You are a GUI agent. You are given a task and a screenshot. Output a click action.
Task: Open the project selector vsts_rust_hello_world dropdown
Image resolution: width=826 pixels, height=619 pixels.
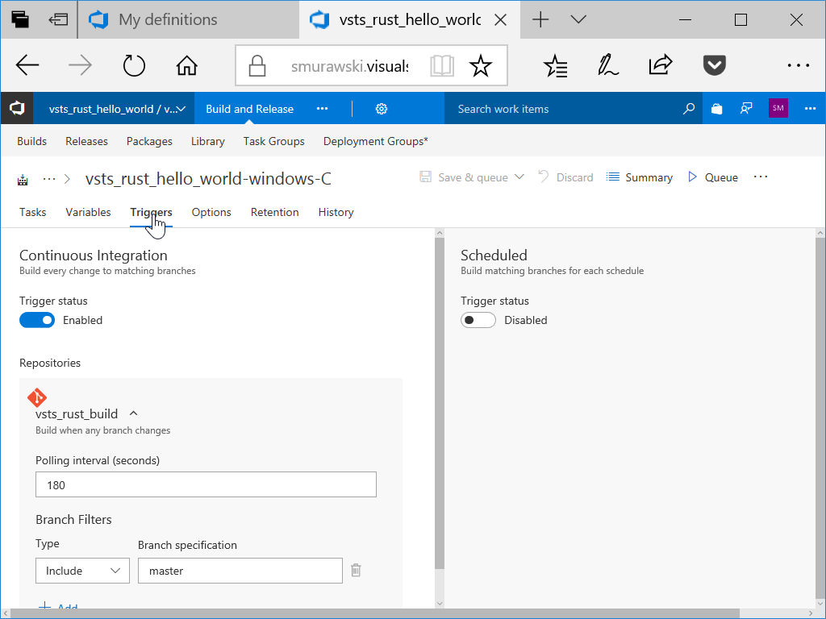click(114, 109)
